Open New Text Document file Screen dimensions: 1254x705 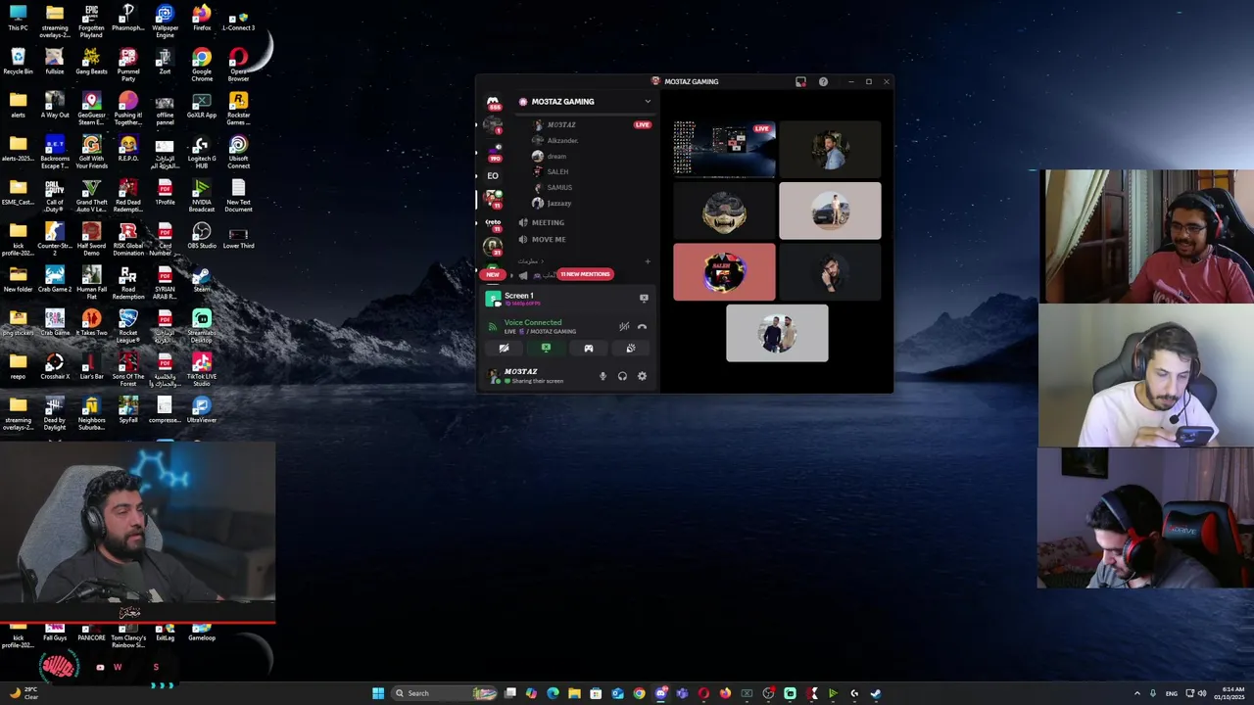tap(238, 195)
